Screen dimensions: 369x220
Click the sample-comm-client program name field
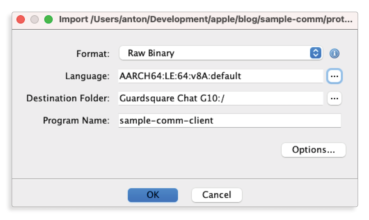point(229,121)
